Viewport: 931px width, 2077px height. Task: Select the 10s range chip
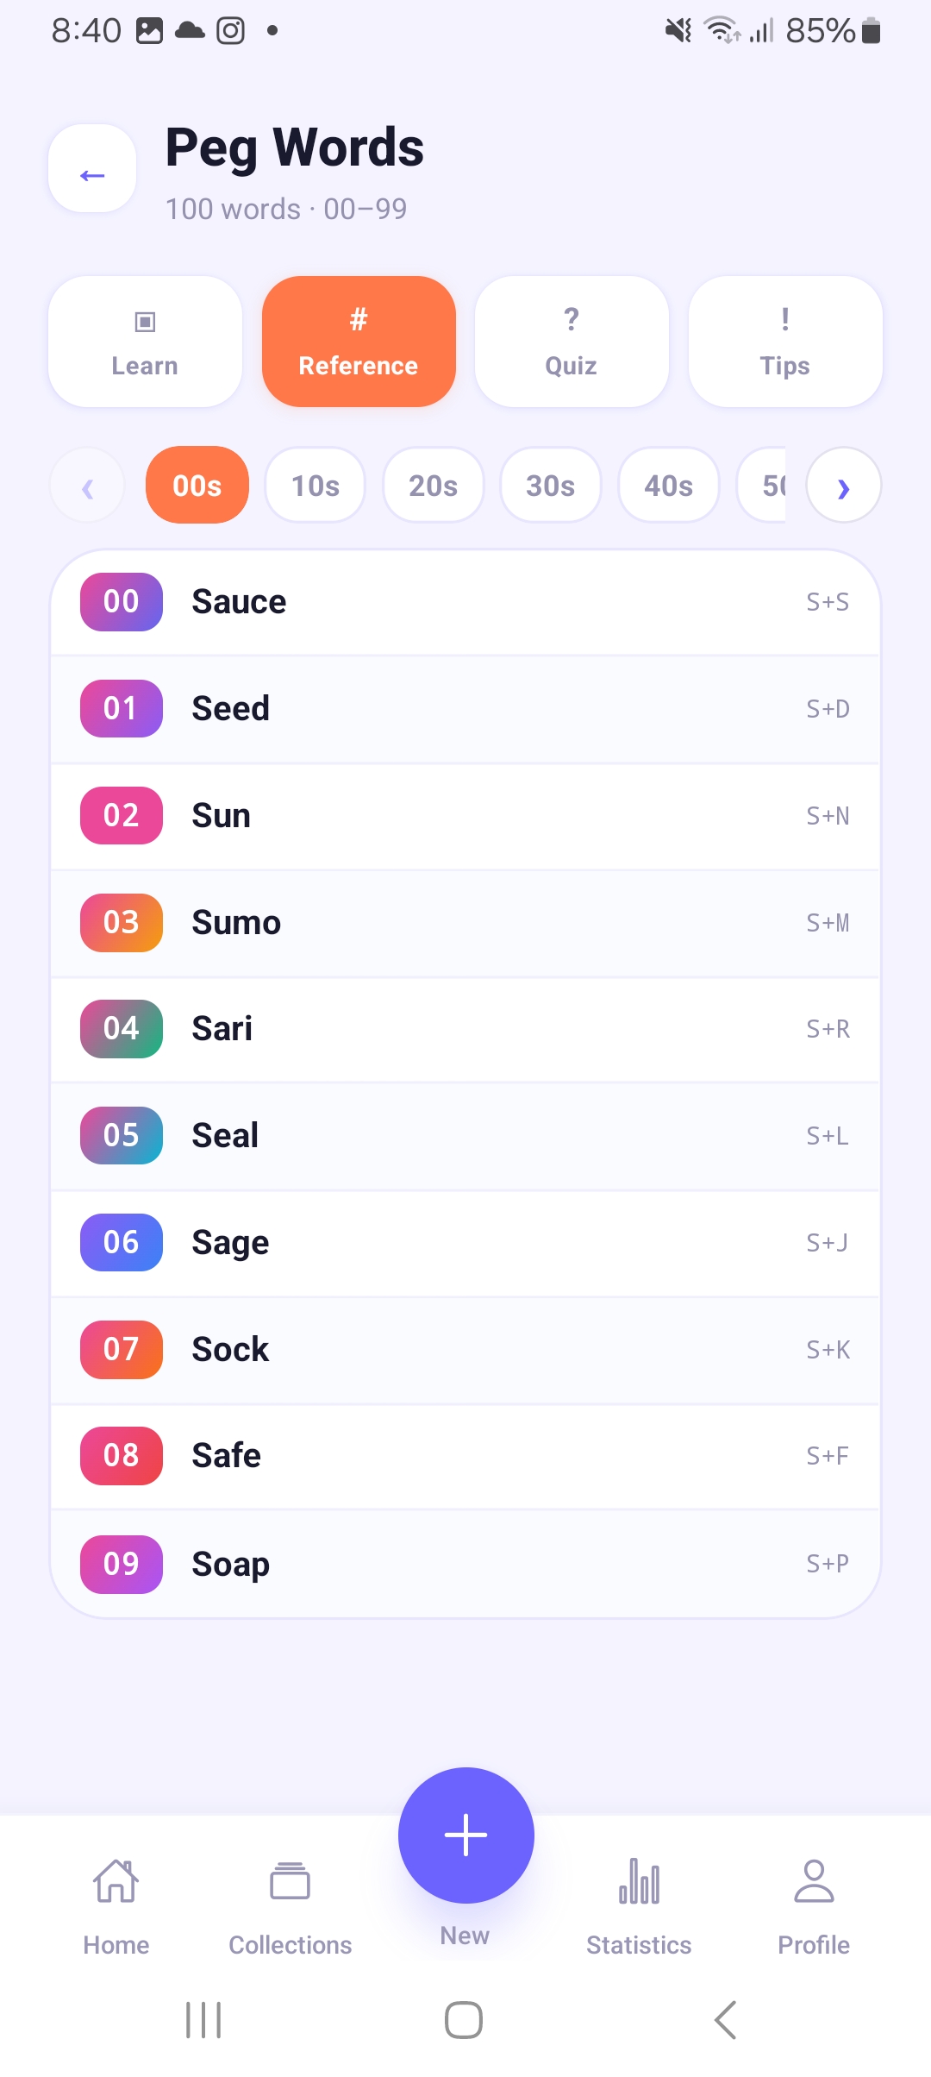pyautogui.click(x=316, y=485)
